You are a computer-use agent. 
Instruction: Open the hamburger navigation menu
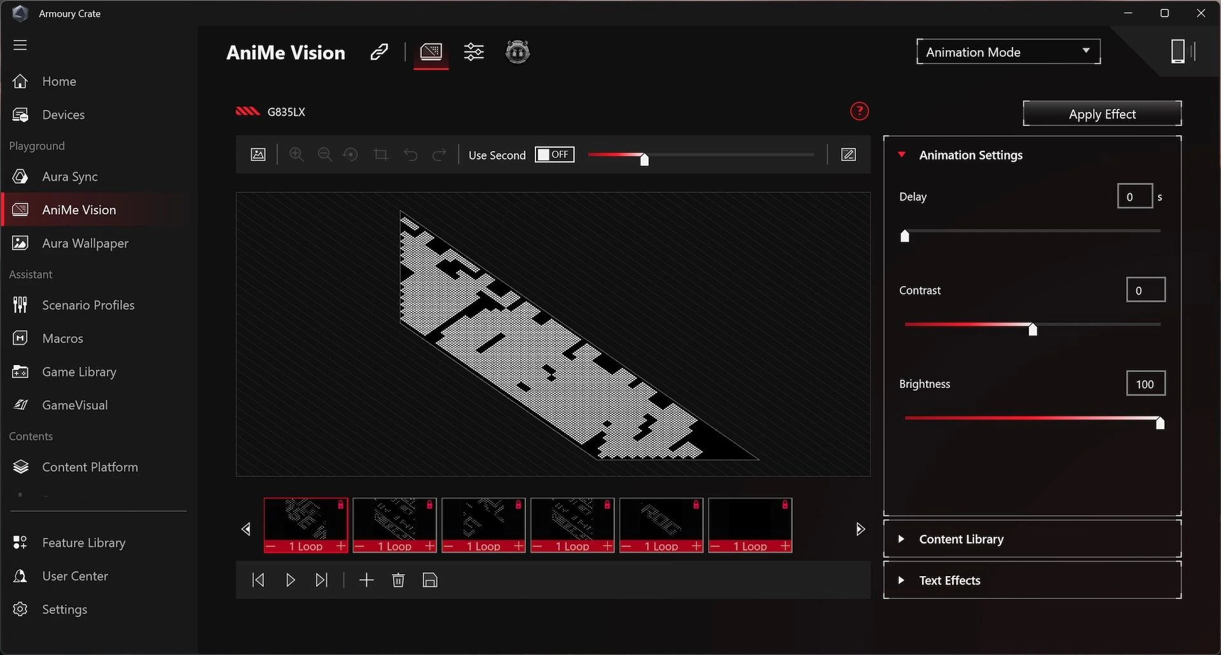(20, 45)
